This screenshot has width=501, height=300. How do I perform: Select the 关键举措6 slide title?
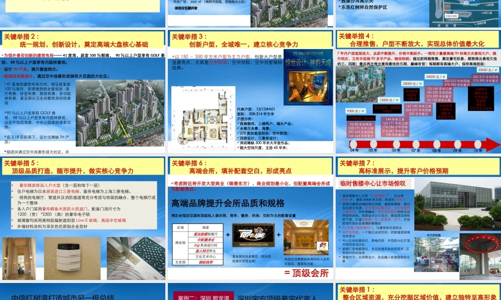click(x=250, y=167)
